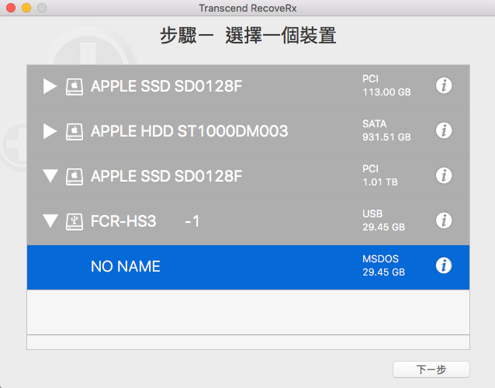Click the MSDOS format label
Image resolution: width=495 pixels, height=388 pixels.
(381, 259)
